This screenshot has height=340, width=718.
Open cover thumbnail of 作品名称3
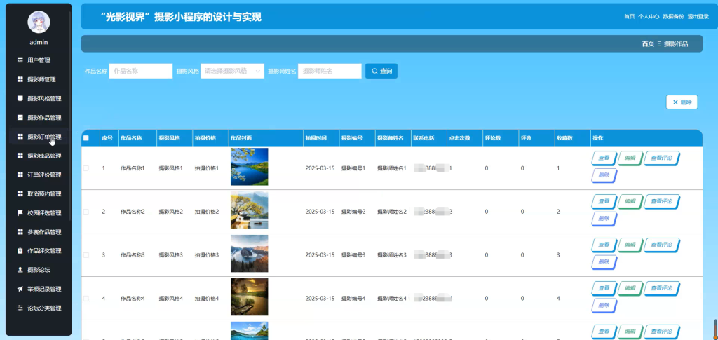pyautogui.click(x=249, y=254)
